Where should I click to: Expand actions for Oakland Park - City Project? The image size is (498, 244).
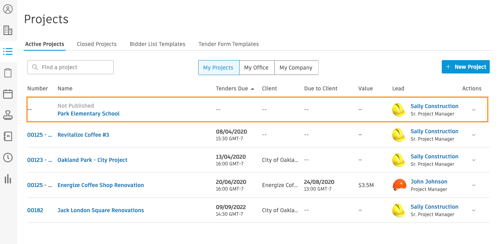474,160
